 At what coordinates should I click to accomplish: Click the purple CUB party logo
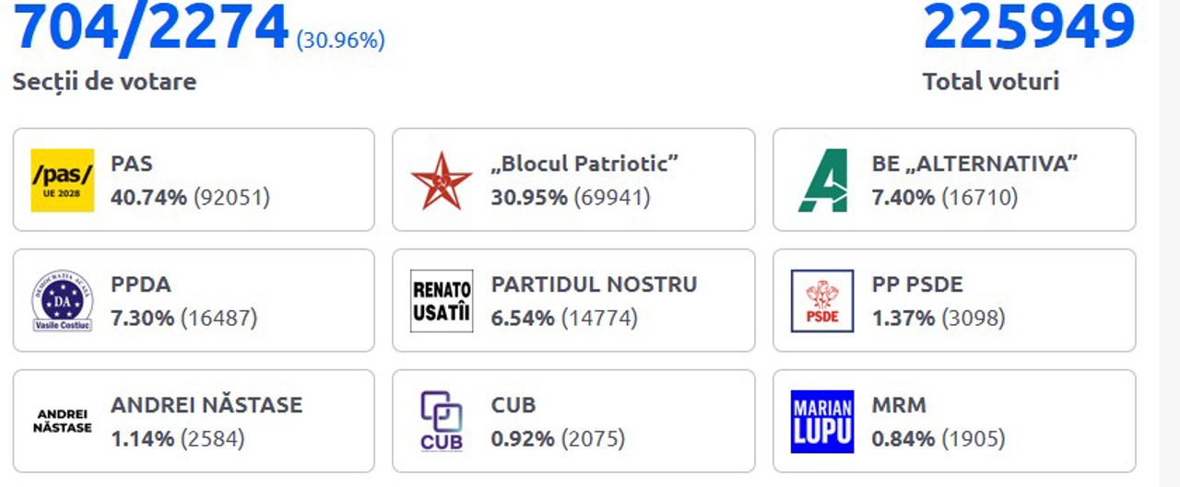(x=442, y=422)
